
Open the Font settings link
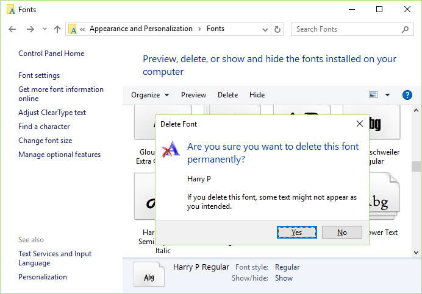[39, 75]
